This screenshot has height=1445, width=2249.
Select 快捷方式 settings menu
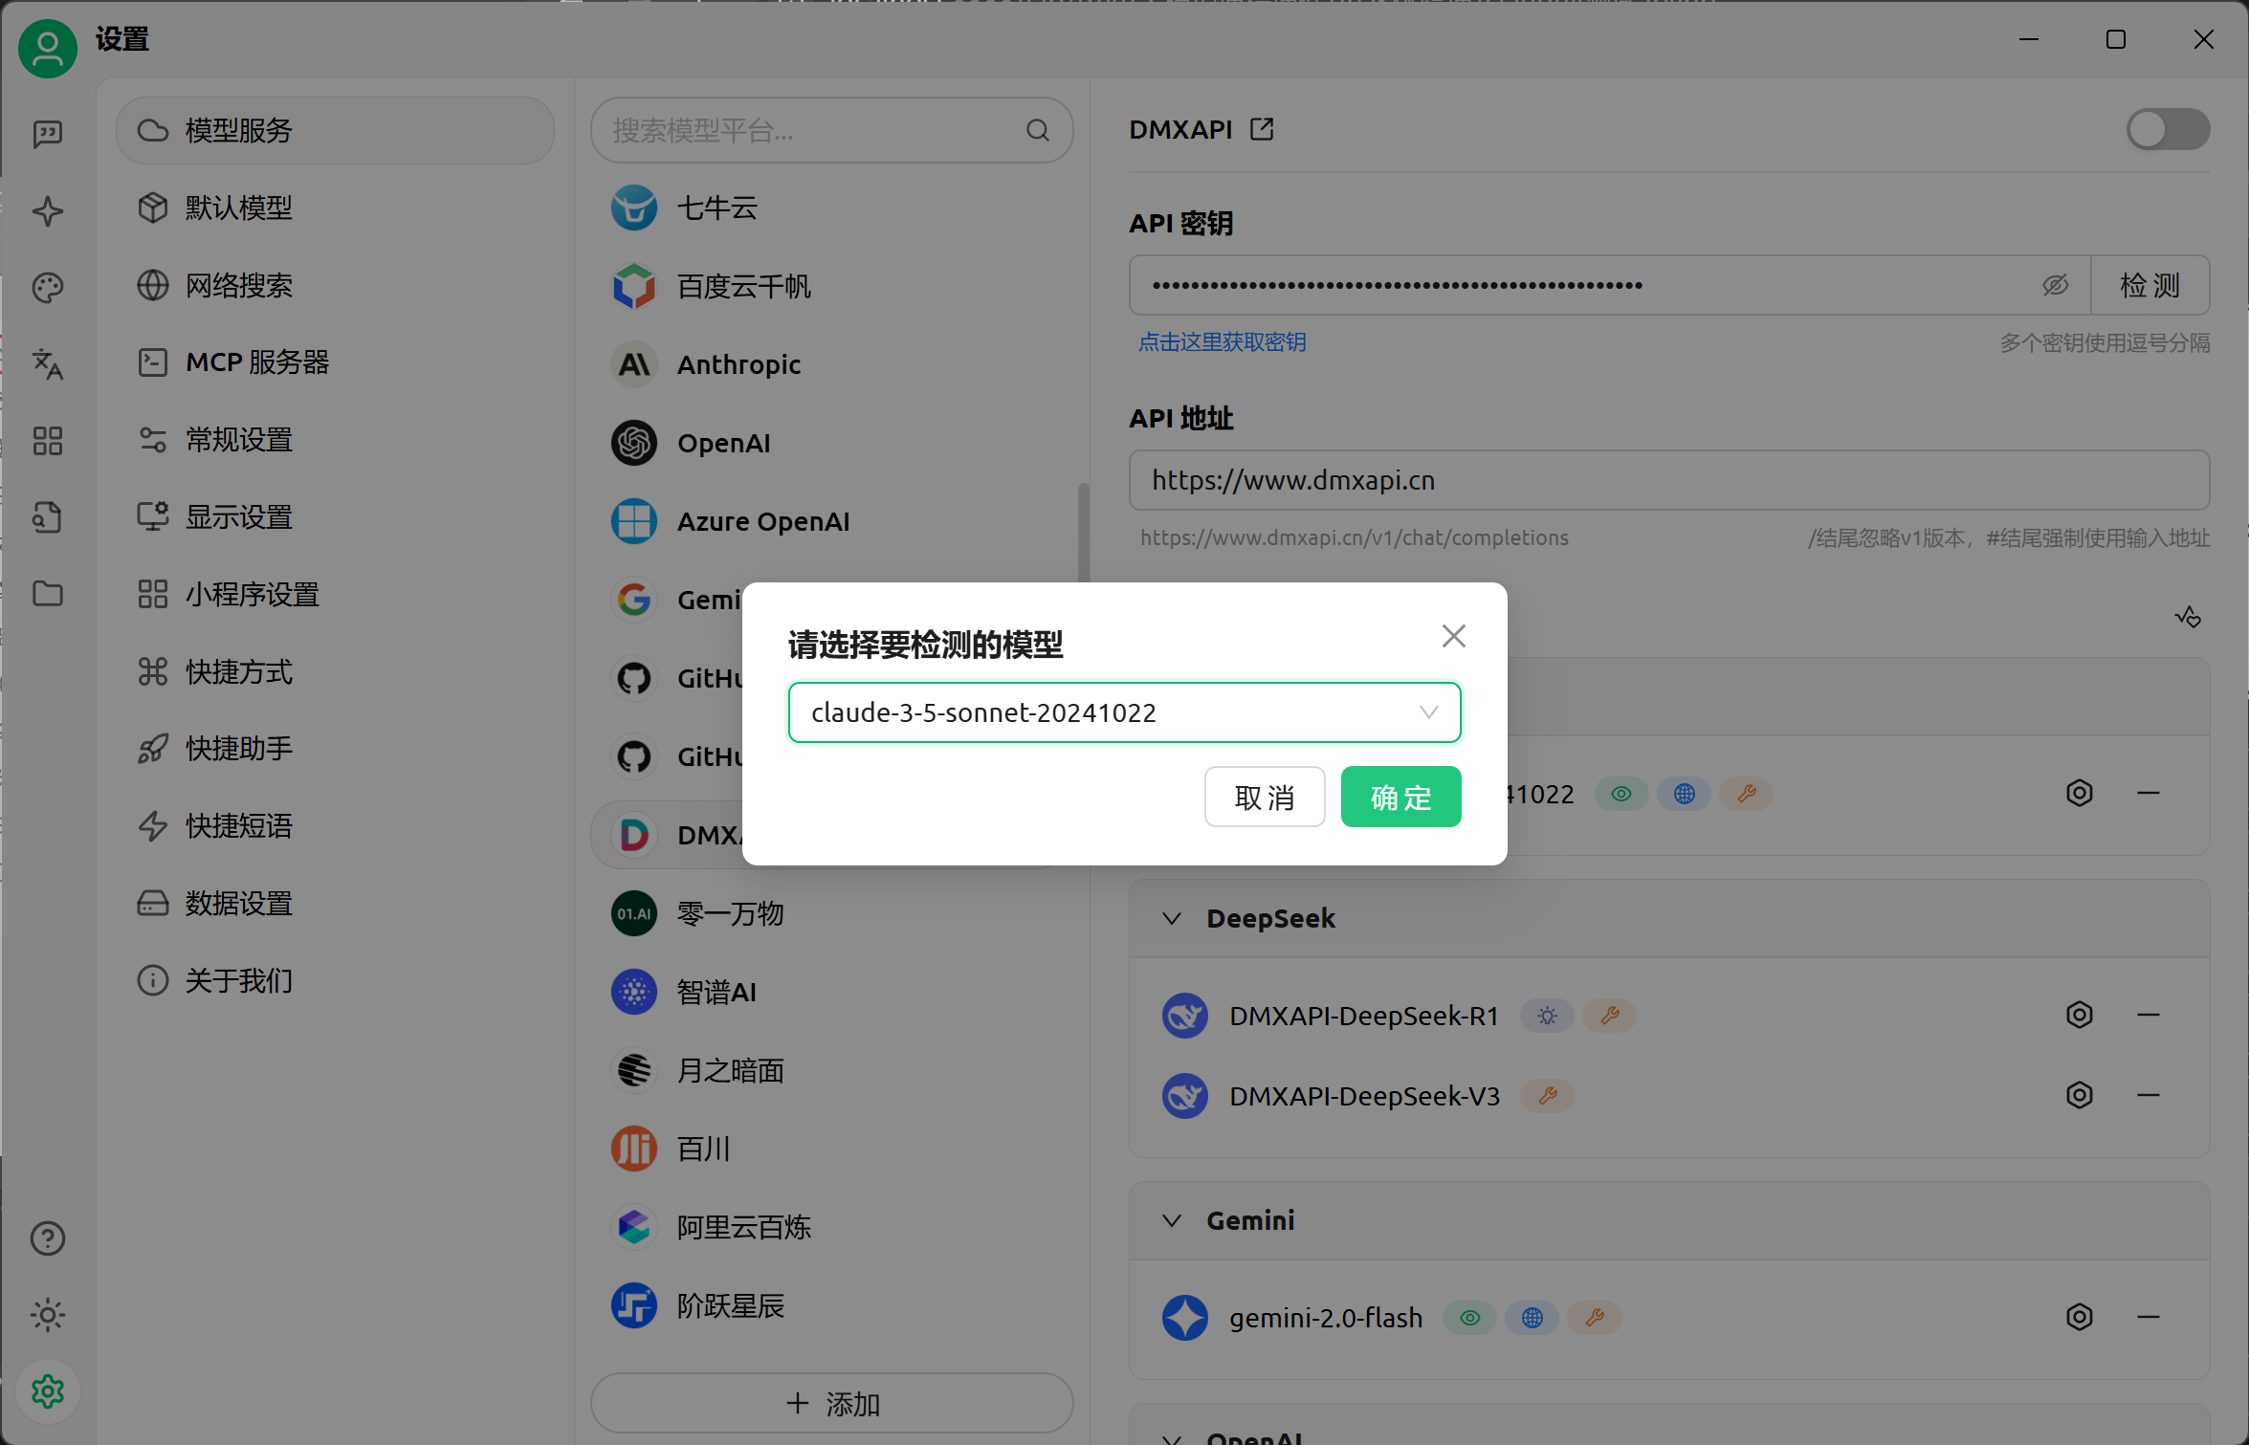click(x=335, y=672)
